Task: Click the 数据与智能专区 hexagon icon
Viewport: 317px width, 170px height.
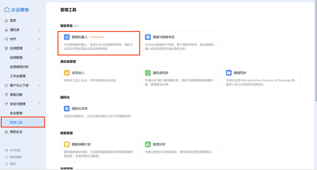Action: (148, 37)
